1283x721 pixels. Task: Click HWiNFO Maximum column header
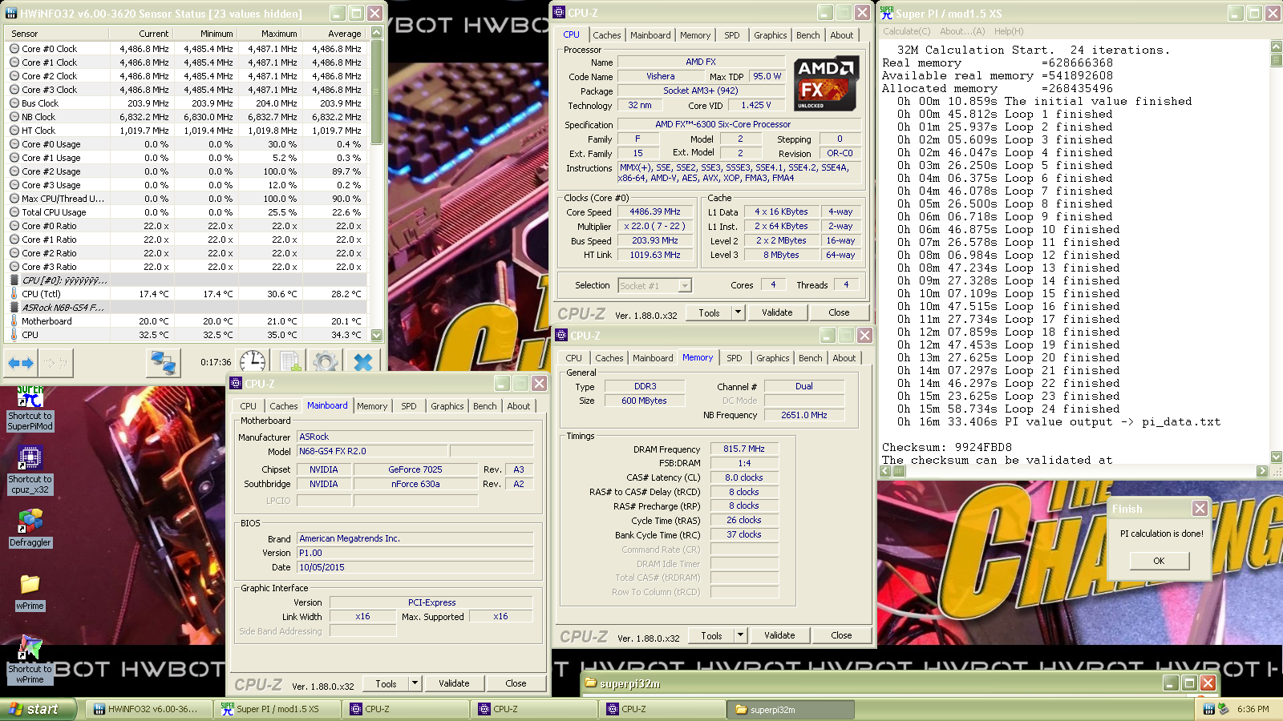(269, 34)
